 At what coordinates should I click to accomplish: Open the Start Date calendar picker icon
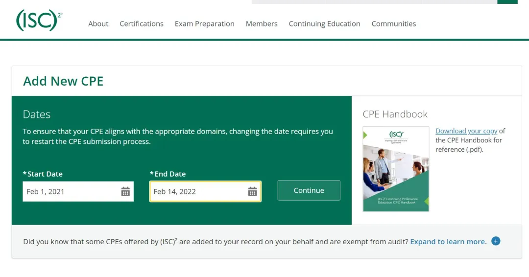[x=125, y=192]
